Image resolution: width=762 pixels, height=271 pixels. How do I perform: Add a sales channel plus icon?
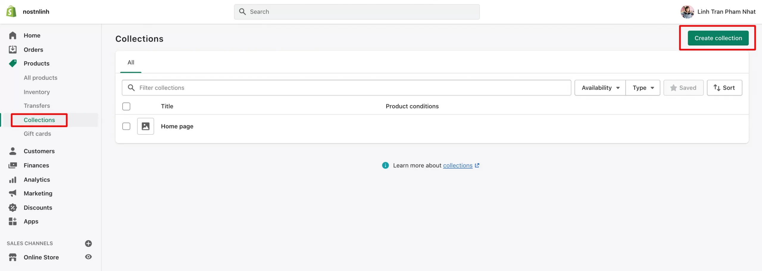tap(88, 243)
